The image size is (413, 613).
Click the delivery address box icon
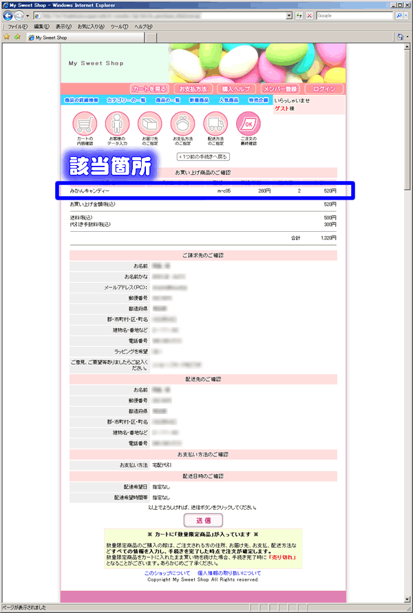pyautogui.click(x=150, y=124)
